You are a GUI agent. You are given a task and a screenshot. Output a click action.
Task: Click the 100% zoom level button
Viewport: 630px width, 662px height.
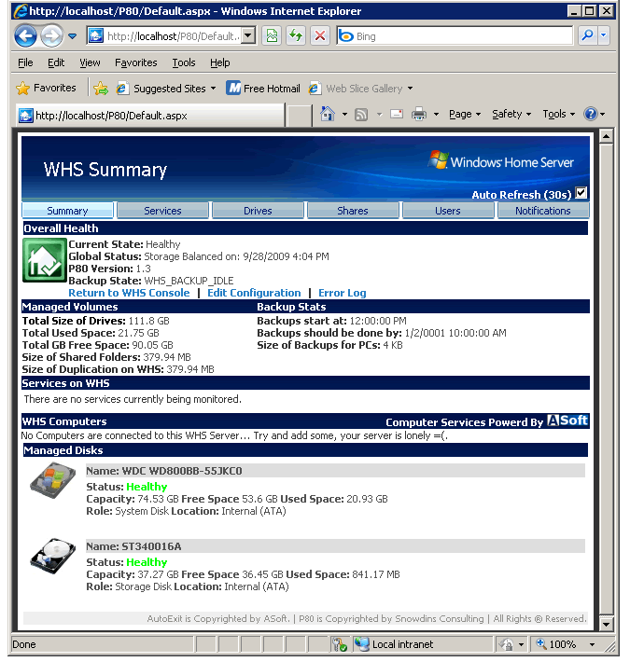(x=557, y=644)
